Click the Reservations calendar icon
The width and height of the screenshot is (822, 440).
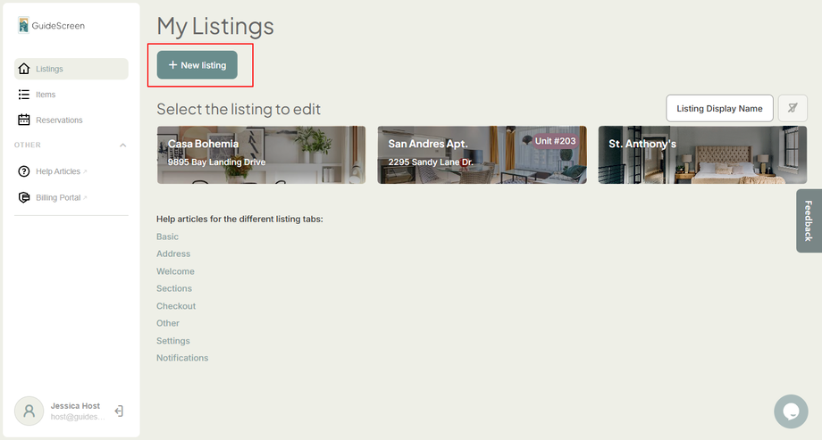coord(23,120)
